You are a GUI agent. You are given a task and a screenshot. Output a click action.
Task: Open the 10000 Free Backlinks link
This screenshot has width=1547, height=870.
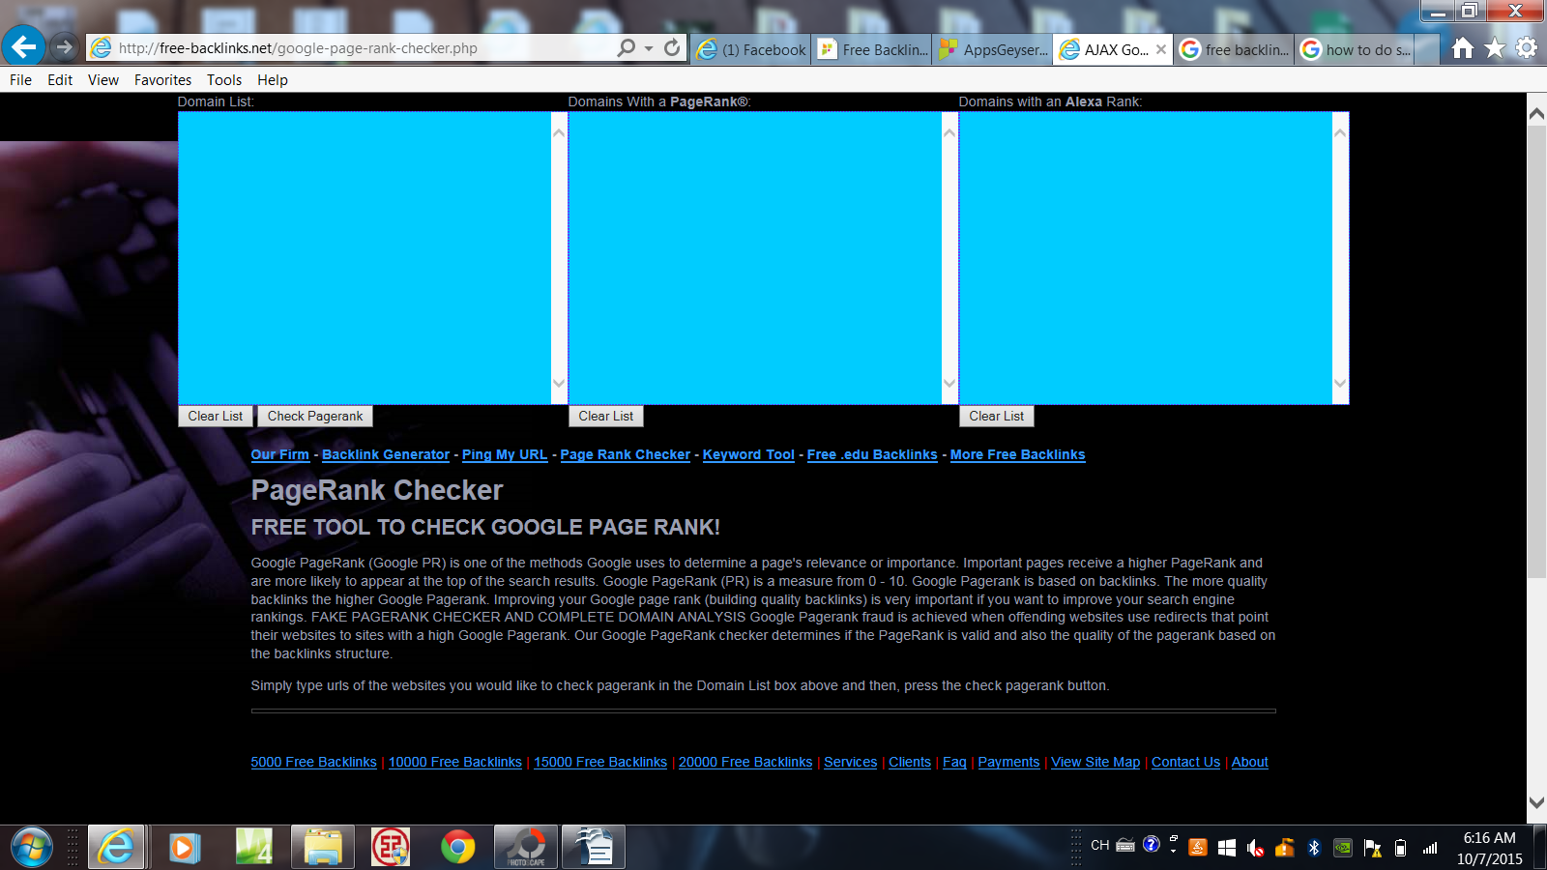(455, 762)
